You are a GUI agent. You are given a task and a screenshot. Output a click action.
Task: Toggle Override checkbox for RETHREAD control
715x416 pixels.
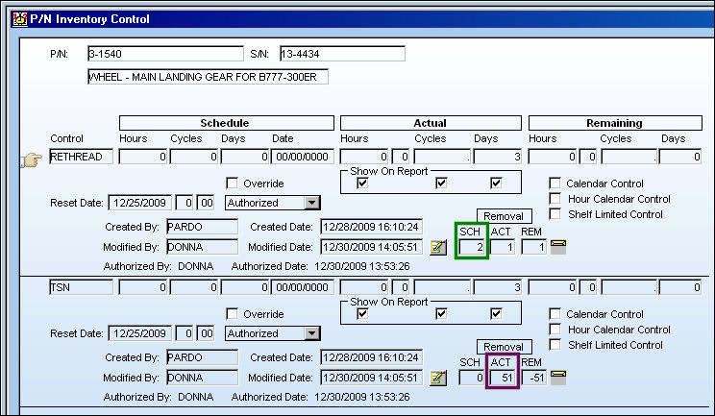233,184
